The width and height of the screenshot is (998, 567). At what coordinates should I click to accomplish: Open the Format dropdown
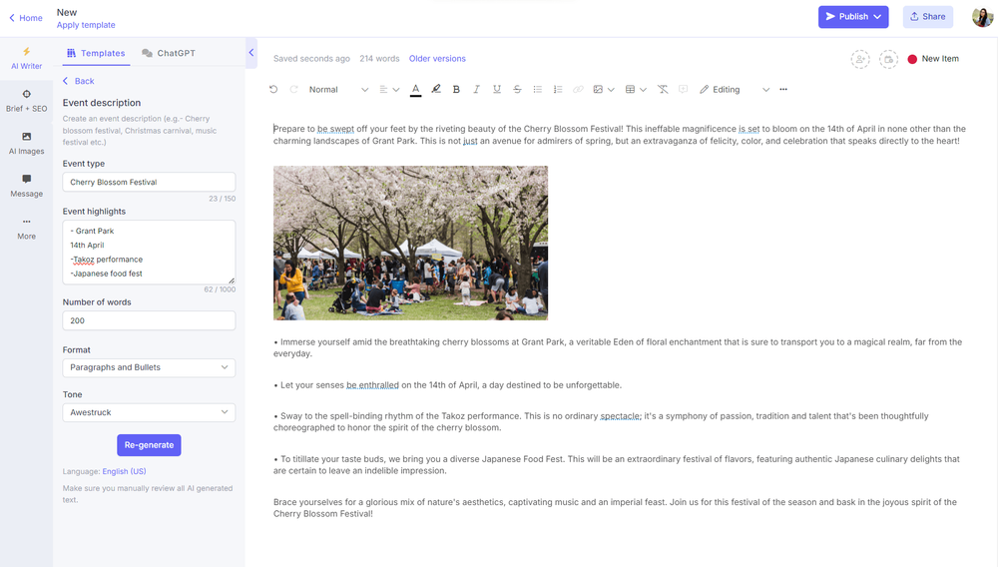pyautogui.click(x=149, y=367)
